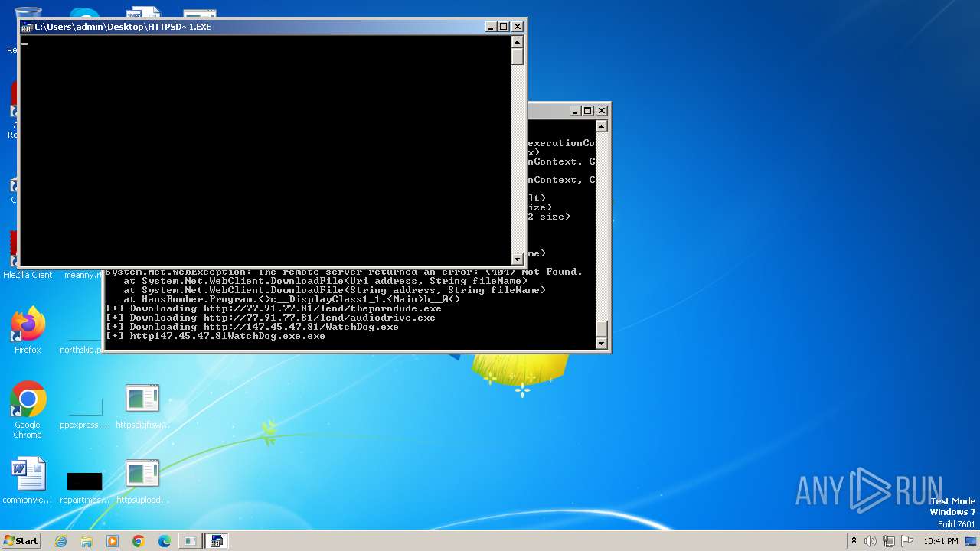Launch Chrome from the taskbar
The width and height of the screenshot is (980, 551).
139,541
